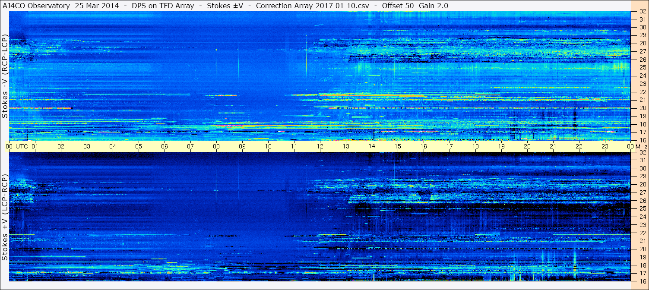Click the '00 MHz' end-of-axis label

tap(637, 146)
